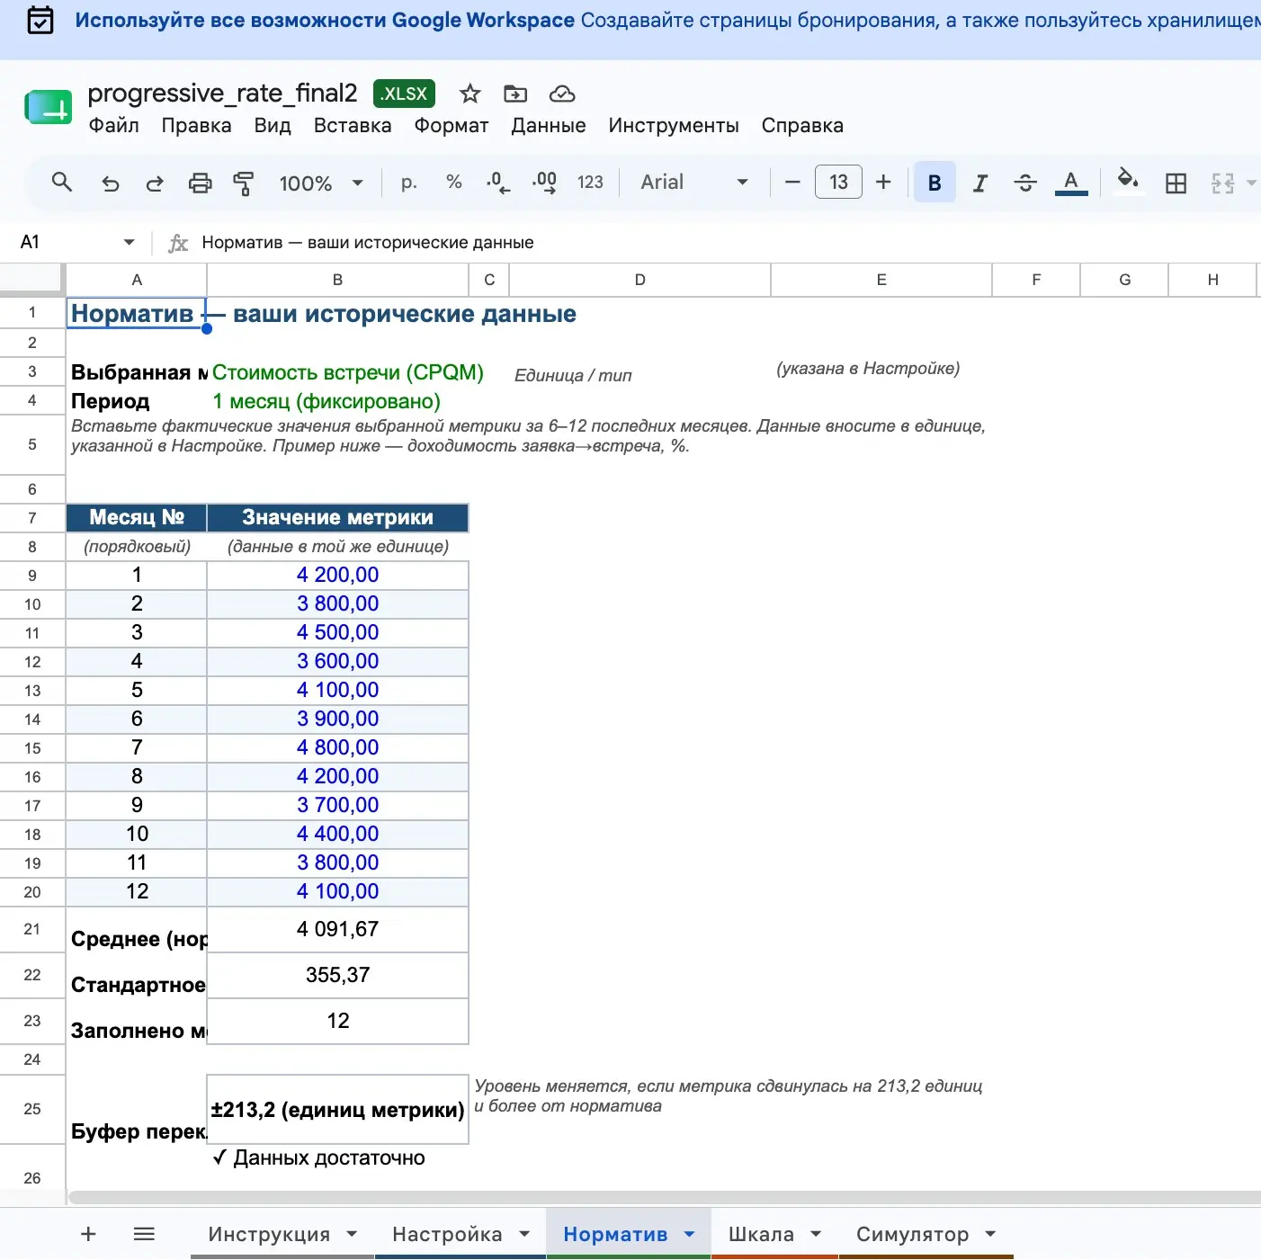Viewport: 1261px width, 1260px height.
Task: Open Настройка sheet tab menu arrow
Action: 524,1234
